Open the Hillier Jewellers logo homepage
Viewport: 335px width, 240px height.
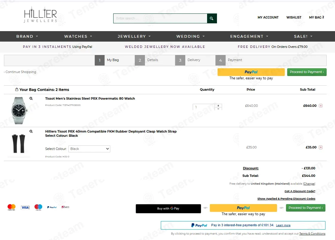[x=40, y=15]
